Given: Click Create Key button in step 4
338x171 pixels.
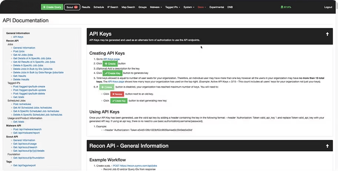Looking at the screenshot, I should point(115,73).
